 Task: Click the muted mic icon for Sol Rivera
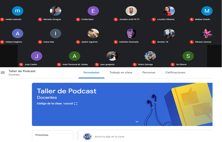click(x=172, y=64)
